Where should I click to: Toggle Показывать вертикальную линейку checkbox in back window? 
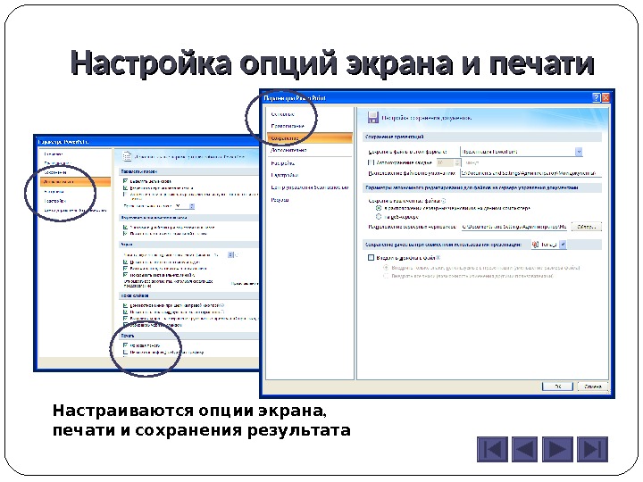[126, 275]
